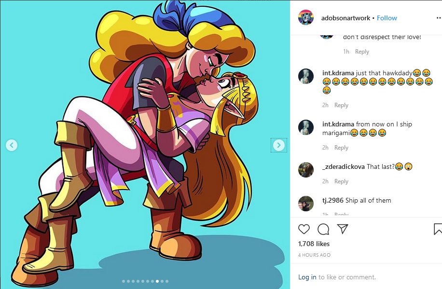Image resolution: width=442 pixels, height=289 pixels.
Task: Follow the adobsonartwork account
Action: coord(387,18)
